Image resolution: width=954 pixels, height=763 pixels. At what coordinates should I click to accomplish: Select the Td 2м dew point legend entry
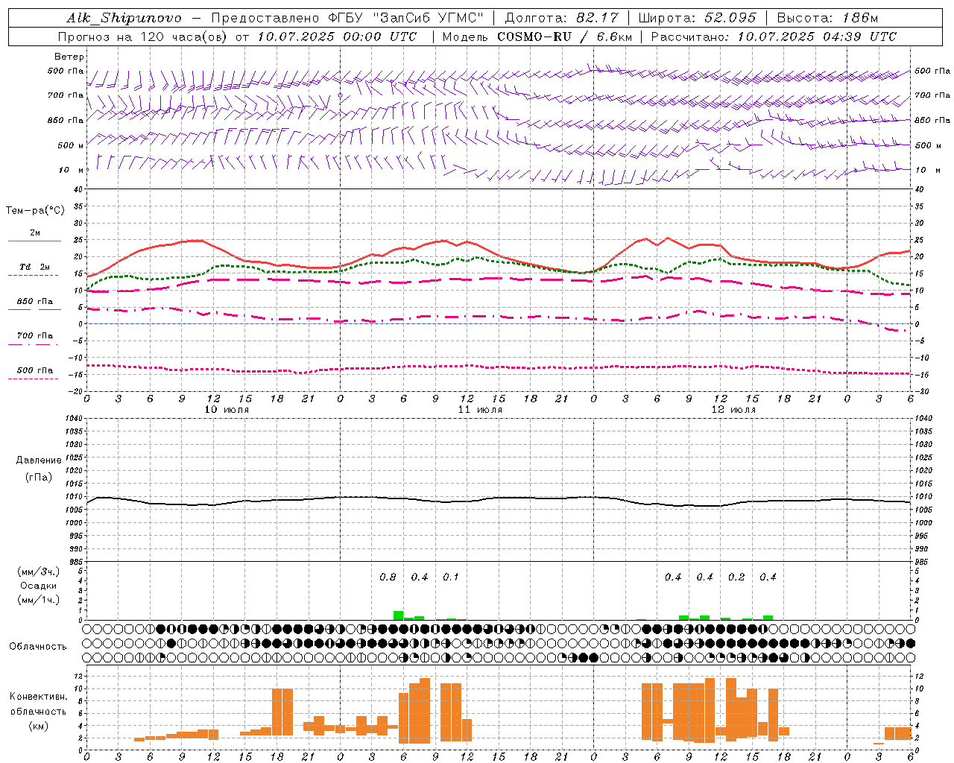tap(34, 269)
